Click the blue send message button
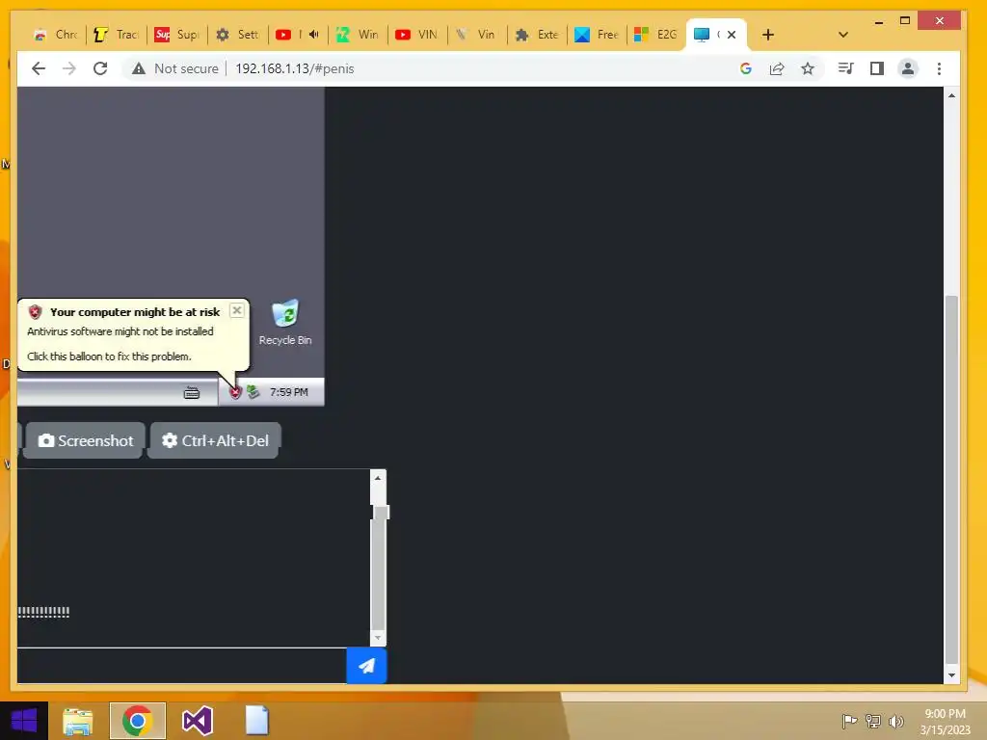Image resolution: width=987 pixels, height=740 pixels. pos(366,665)
